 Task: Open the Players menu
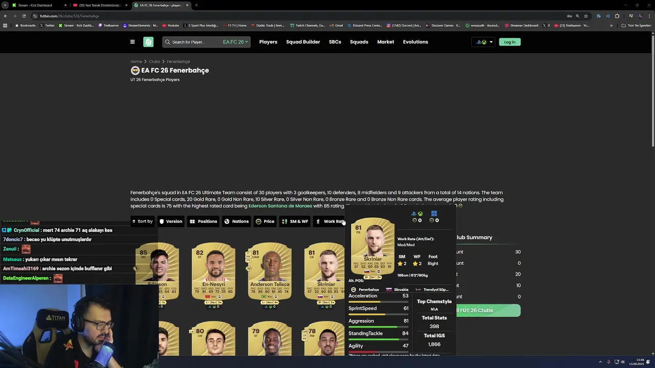point(268,42)
